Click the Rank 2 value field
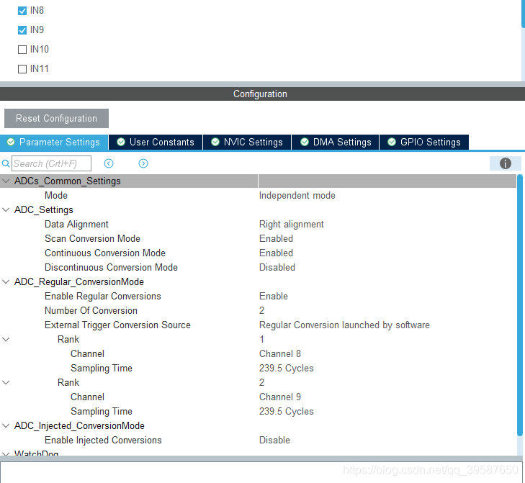Viewport: 525px width, 483px height. (261, 382)
